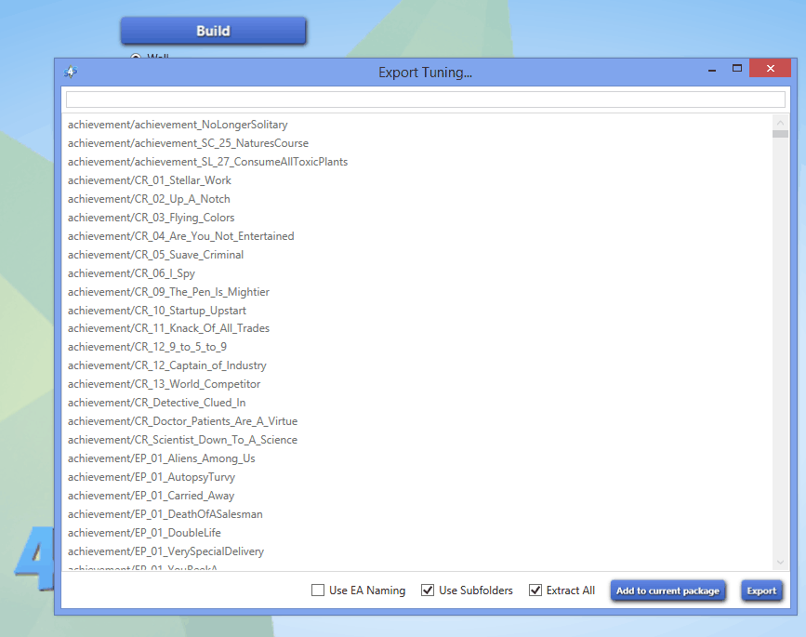This screenshot has width=806, height=637.
Task: Minimize the Export Tuning window
Action: click(x=711, y=70)
